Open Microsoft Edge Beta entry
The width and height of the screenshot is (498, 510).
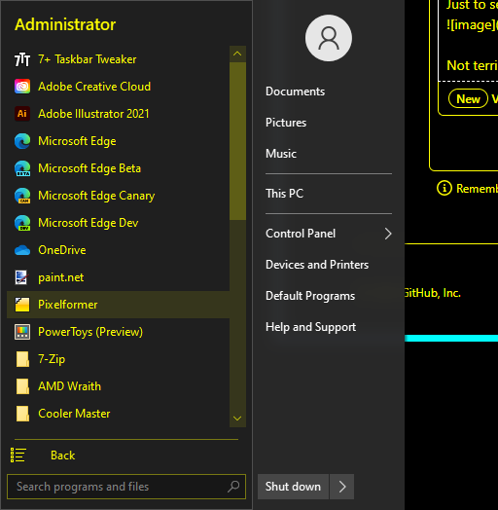click(119, 168)
